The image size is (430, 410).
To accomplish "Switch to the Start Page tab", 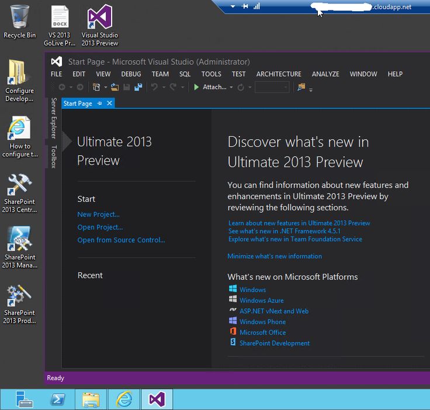I will click(x=78, y=103).
